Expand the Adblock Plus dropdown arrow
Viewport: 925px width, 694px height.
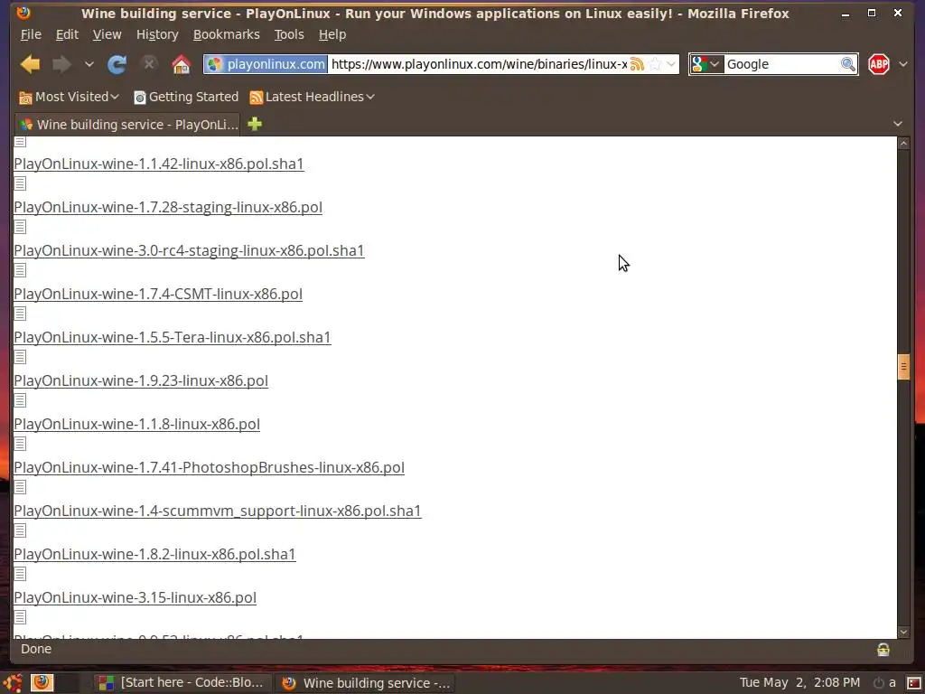pos(903,64)
